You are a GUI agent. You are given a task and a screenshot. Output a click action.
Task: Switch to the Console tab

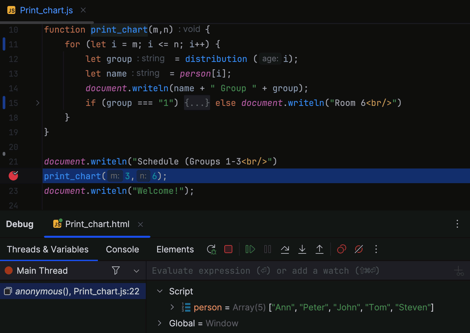coord(122,249)
